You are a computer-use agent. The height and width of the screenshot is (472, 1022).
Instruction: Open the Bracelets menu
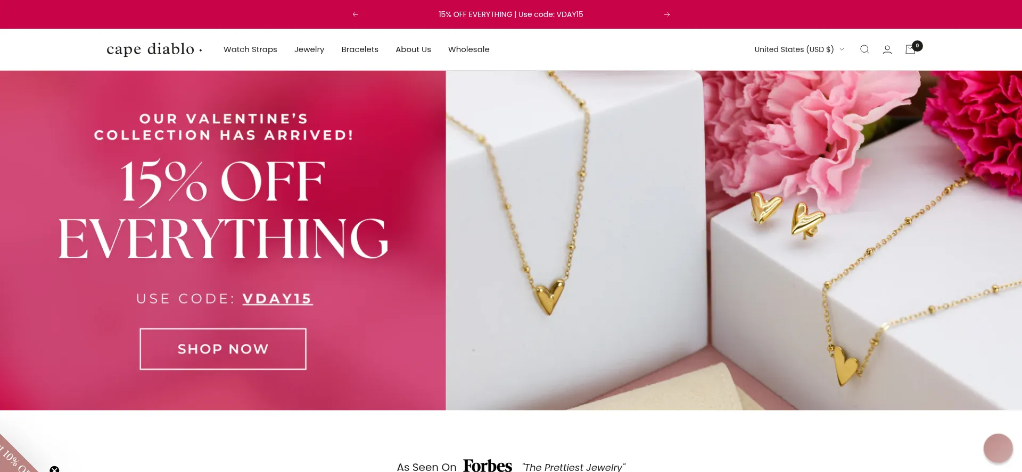pos(360,49)
